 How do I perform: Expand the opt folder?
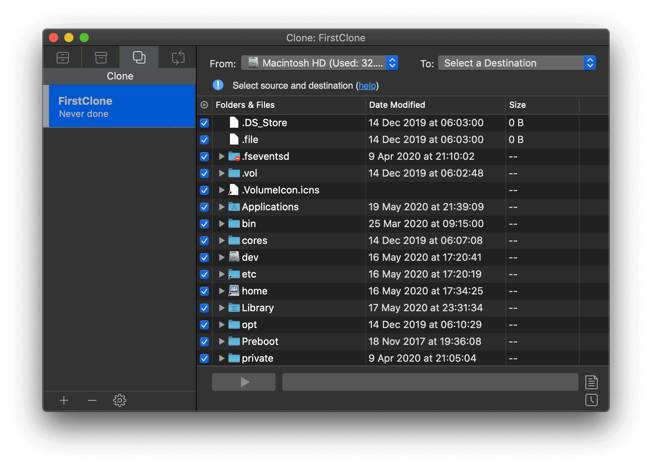[x=222, y=325]
